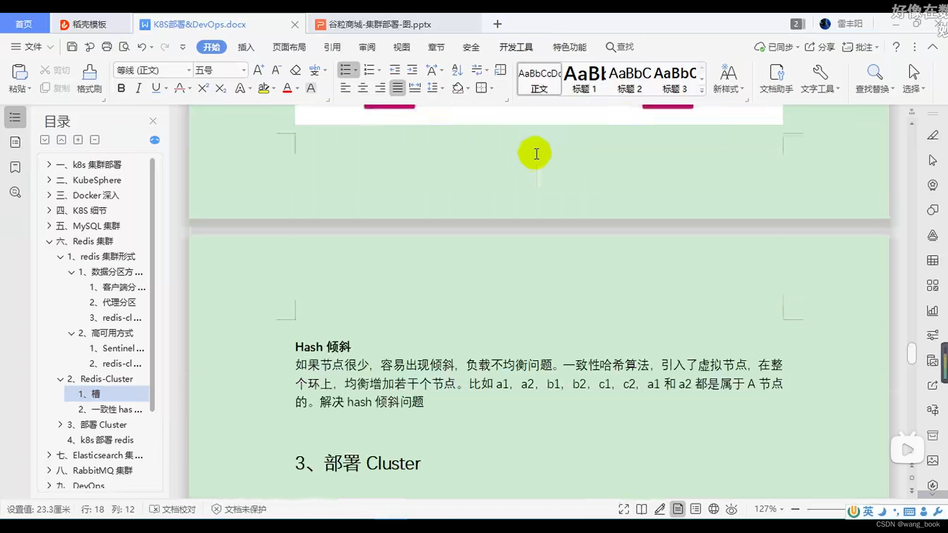Screen dimensions: 948x533
Task: Click 查找 search button
Action: tap(620, 47)
